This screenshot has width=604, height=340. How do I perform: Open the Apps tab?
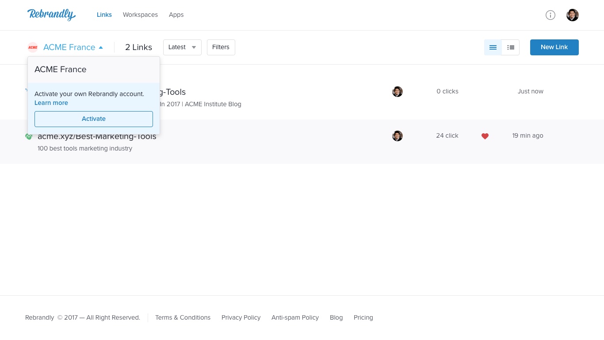click(x=176, y=15)
